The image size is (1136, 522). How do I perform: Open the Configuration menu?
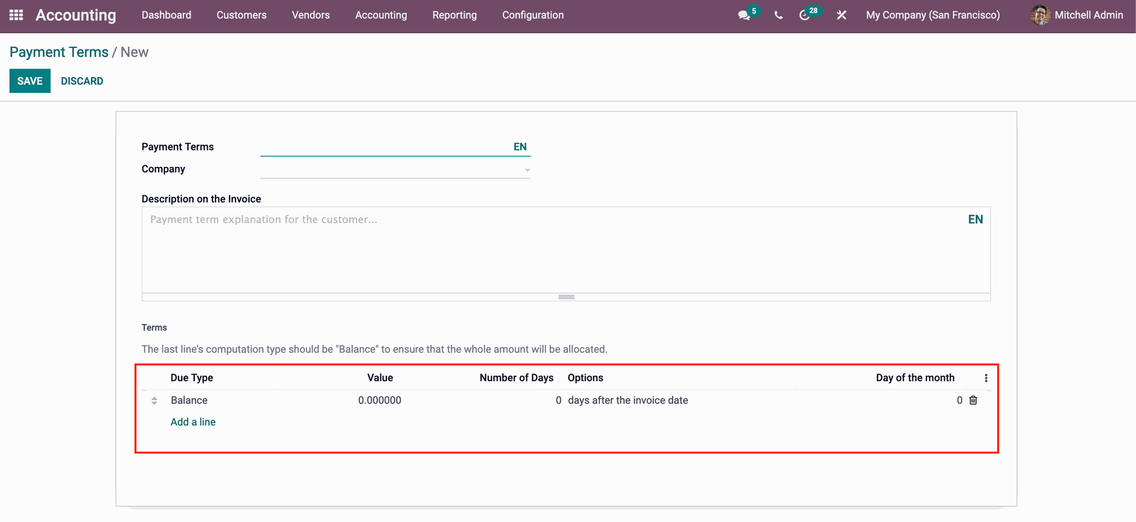point(532,15)
